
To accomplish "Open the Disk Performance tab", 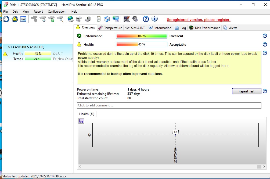I will pos(204,28).
